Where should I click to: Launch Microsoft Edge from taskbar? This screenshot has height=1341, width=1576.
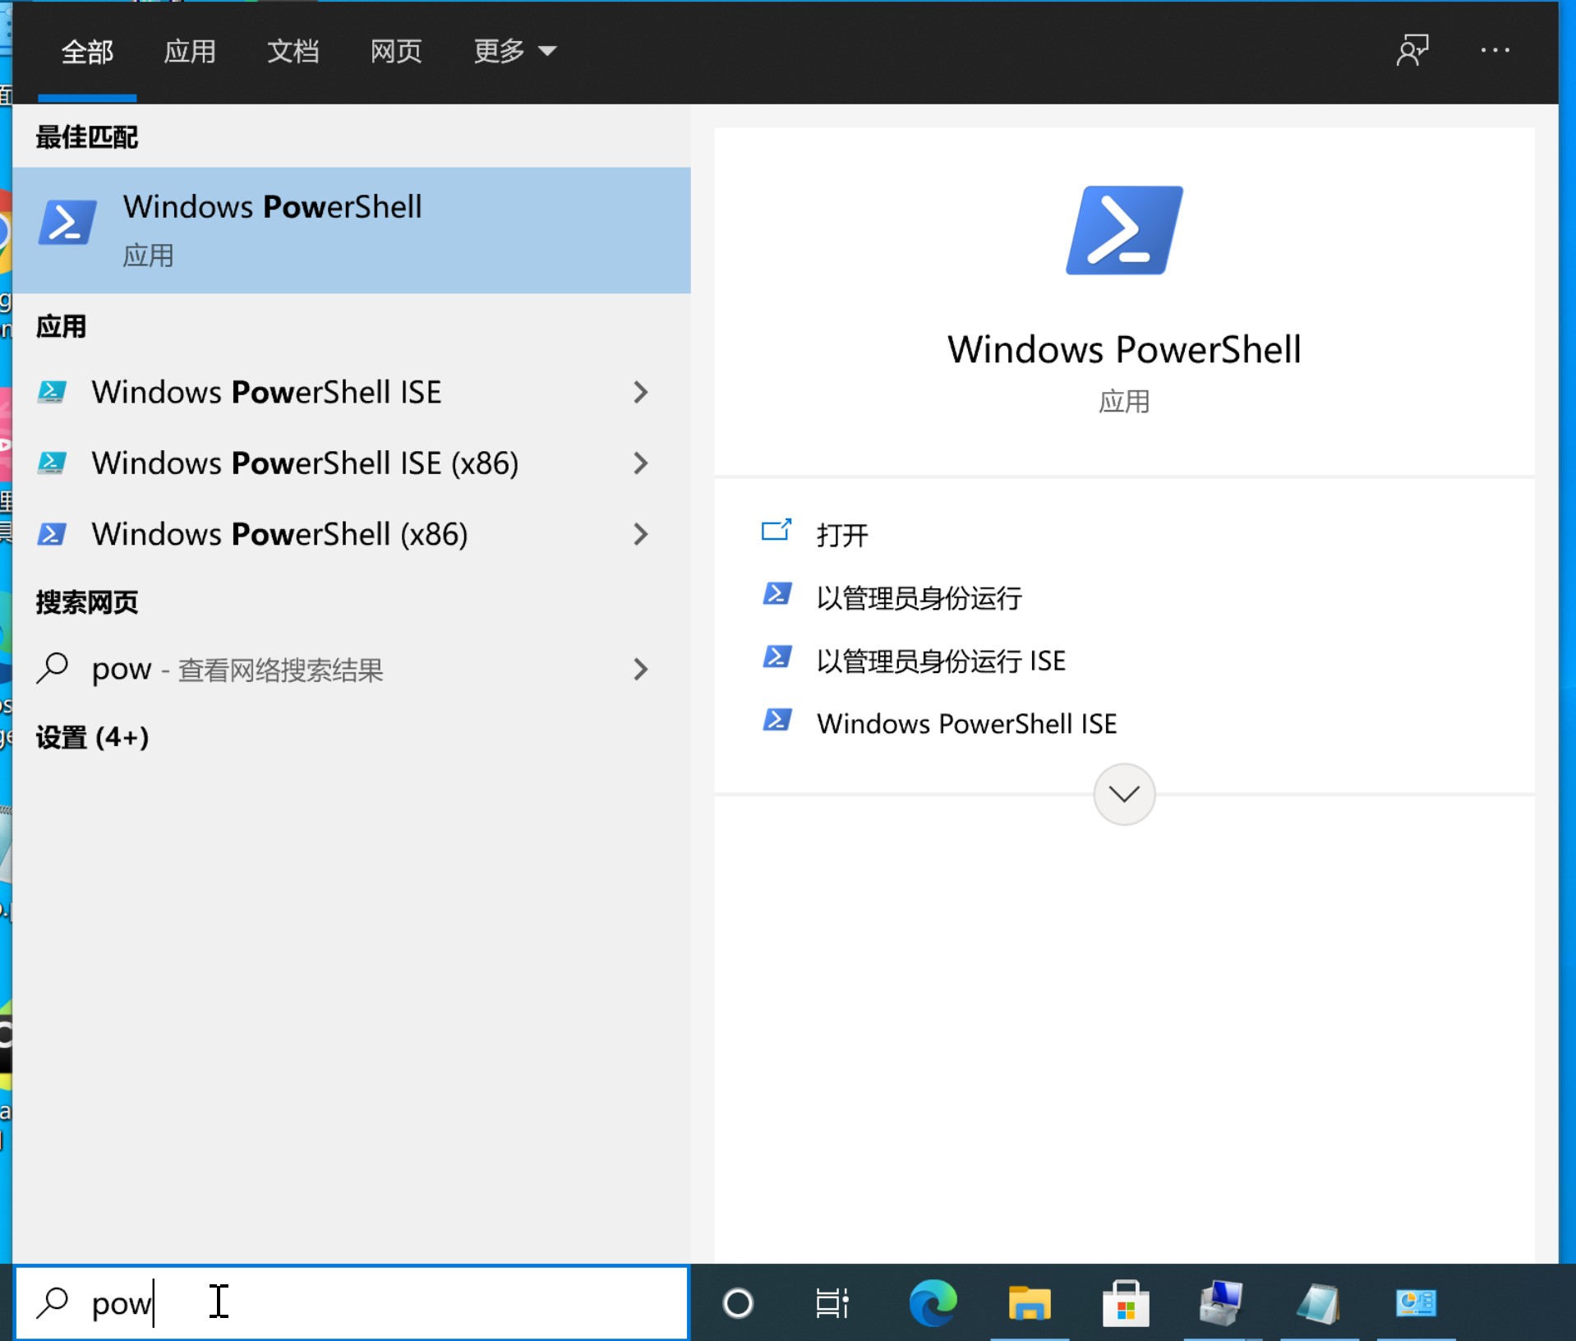click(933, 1302)
